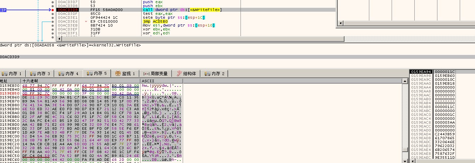This screenshot has width=475, height=163.
Task: Click the down arrow of dump scrollbar
Action: tap(404, 161)
